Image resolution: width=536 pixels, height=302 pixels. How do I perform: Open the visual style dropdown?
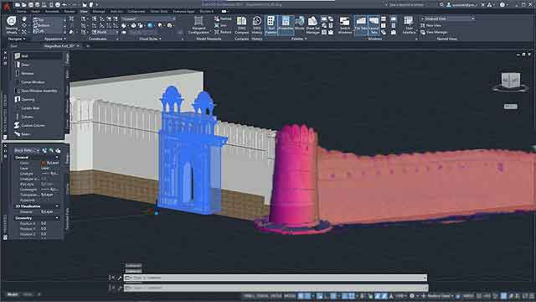click(x=148, y=18)
